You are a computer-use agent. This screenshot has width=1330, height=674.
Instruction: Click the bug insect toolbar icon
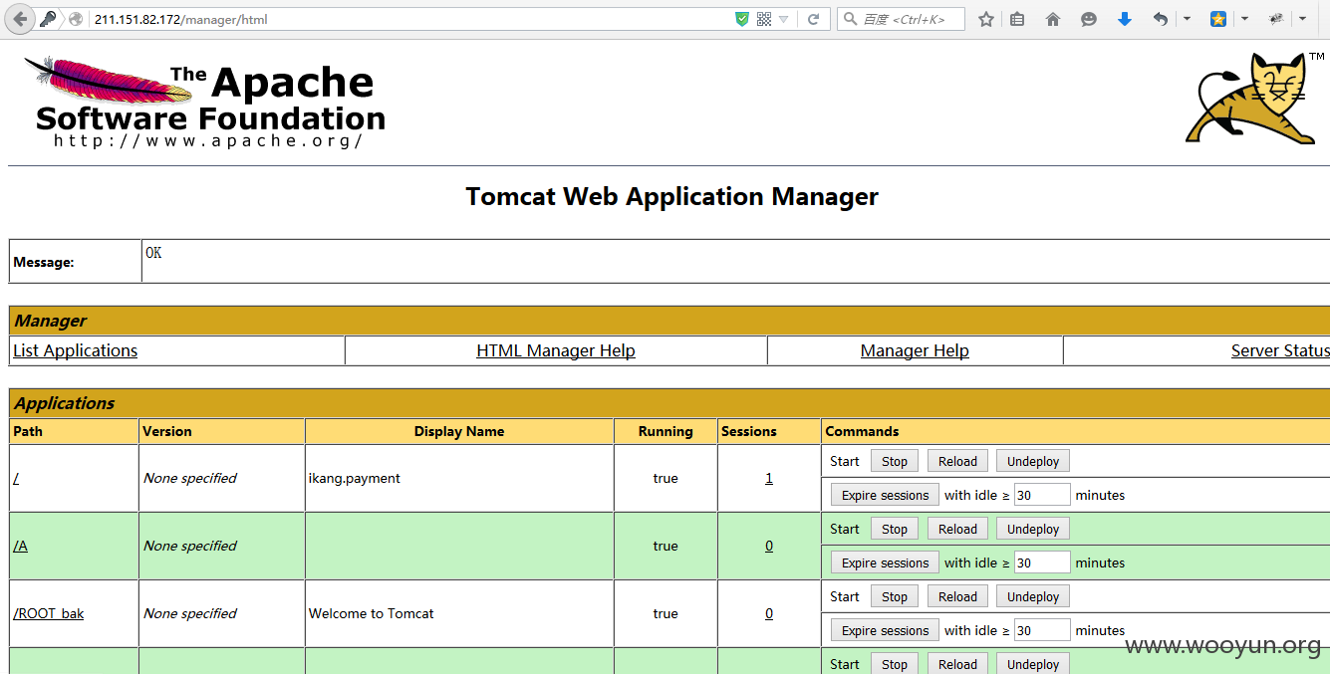coord(1276,19)
